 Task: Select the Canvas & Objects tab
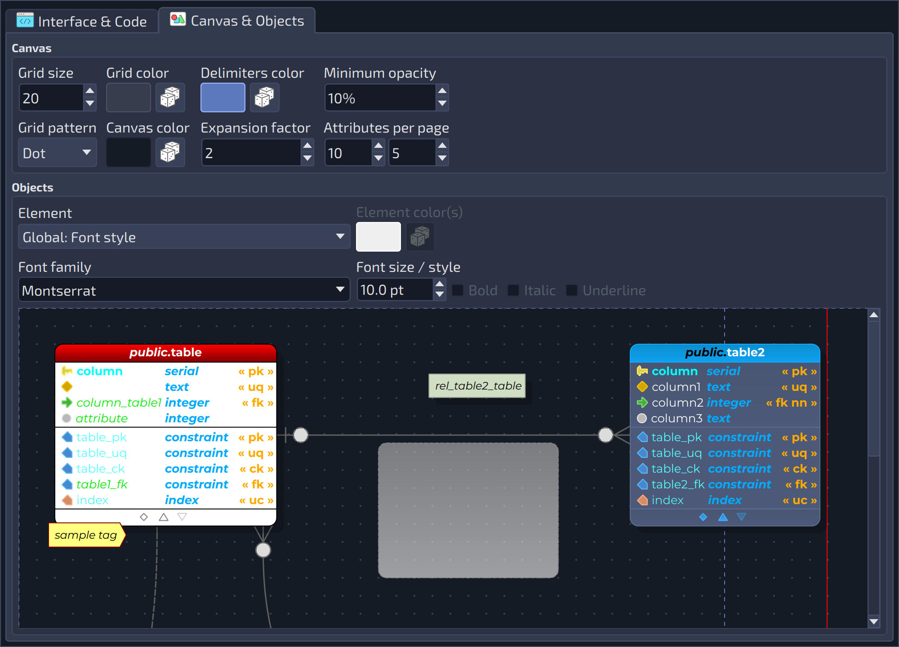pos(237,21)
